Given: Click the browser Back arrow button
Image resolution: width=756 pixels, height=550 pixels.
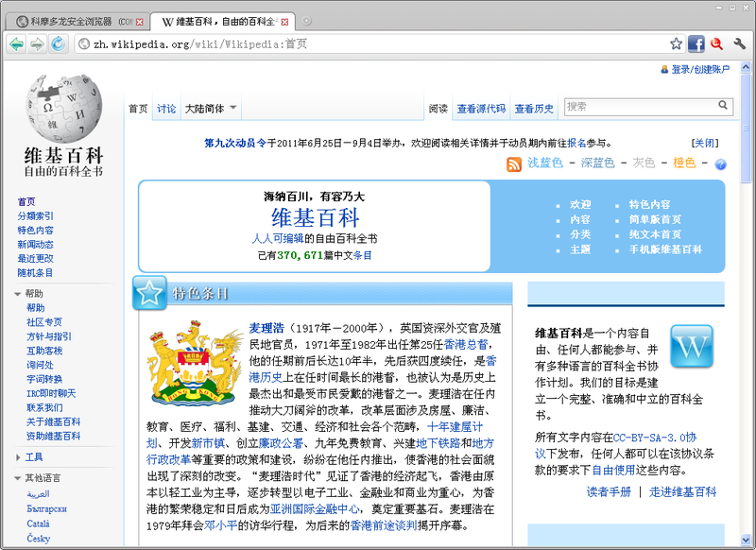Looking at the screenshot, I should pyautogui.click(x=17, y=44).
